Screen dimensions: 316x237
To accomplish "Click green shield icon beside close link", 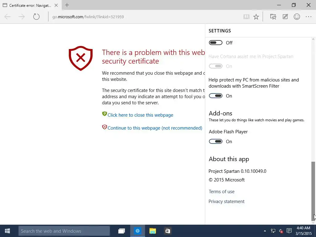I will tap(104, 114).
